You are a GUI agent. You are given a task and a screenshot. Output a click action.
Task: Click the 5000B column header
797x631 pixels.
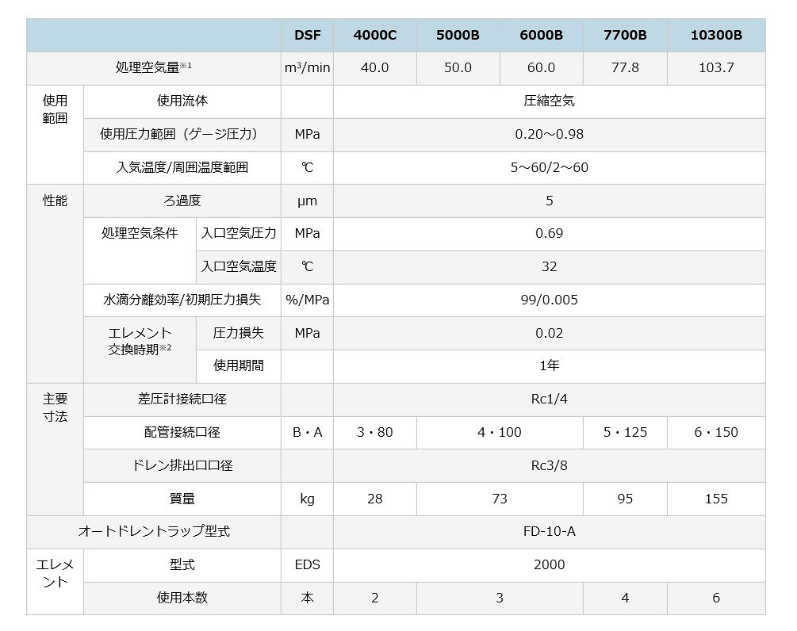pyautogui.click(x=458, y=35)
